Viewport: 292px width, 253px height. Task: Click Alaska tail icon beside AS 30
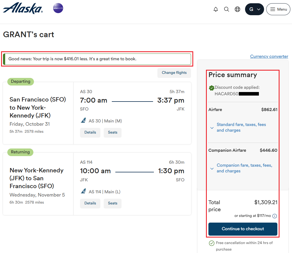(x=83, y=121)
